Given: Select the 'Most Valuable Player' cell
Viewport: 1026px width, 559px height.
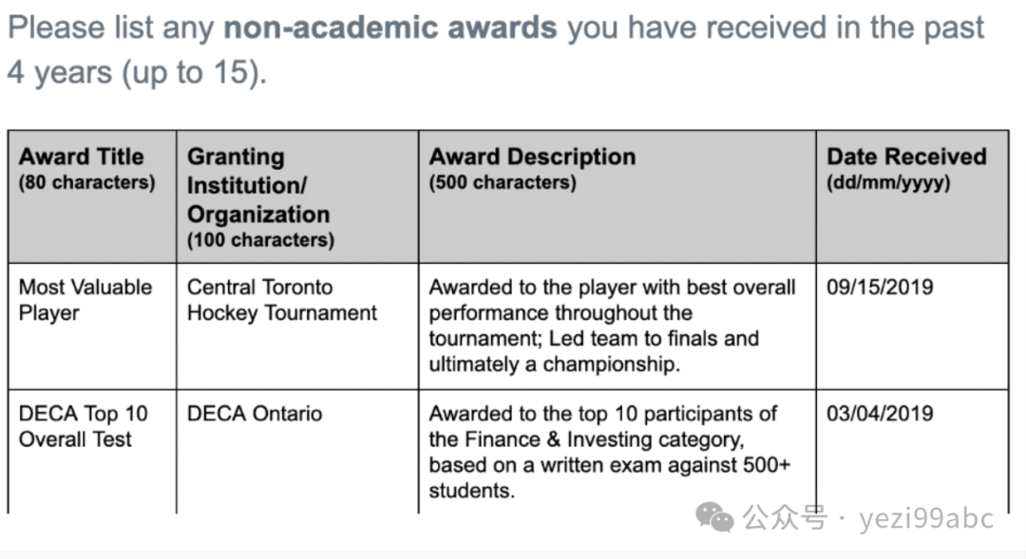Looking at the screenshot, I should (x=92, y=326).
